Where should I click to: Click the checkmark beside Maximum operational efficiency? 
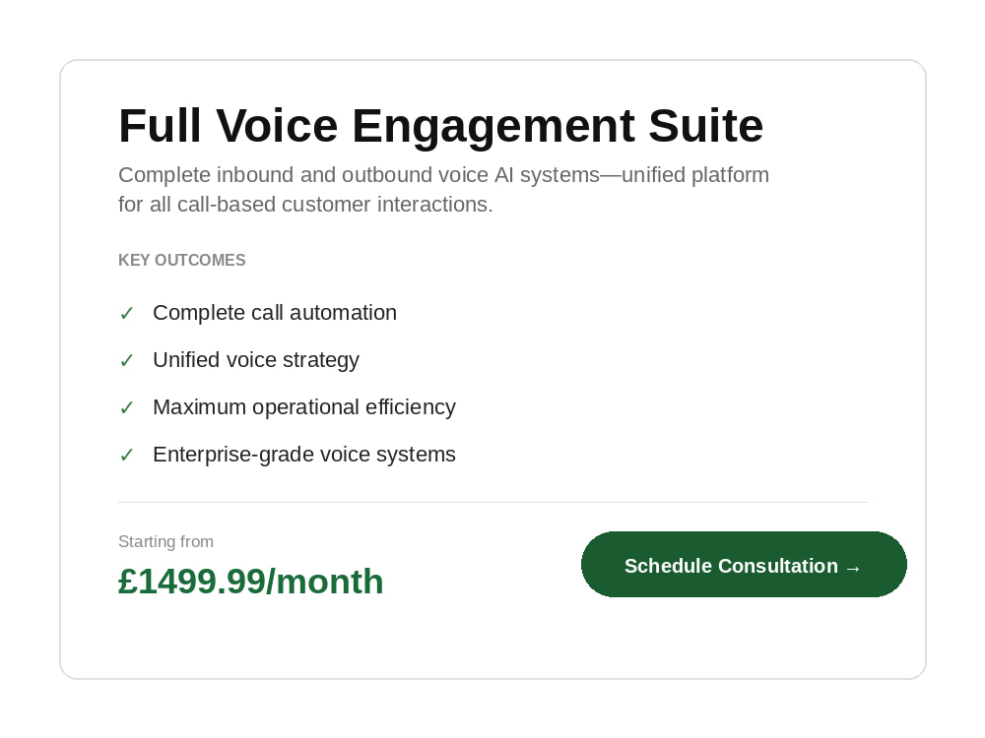(127, 407)
